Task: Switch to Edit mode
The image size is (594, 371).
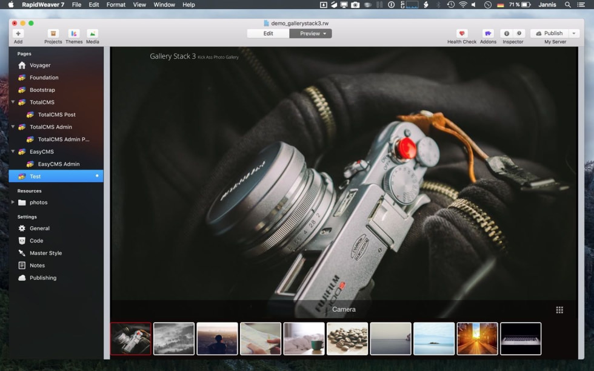Action: point(268,33)
